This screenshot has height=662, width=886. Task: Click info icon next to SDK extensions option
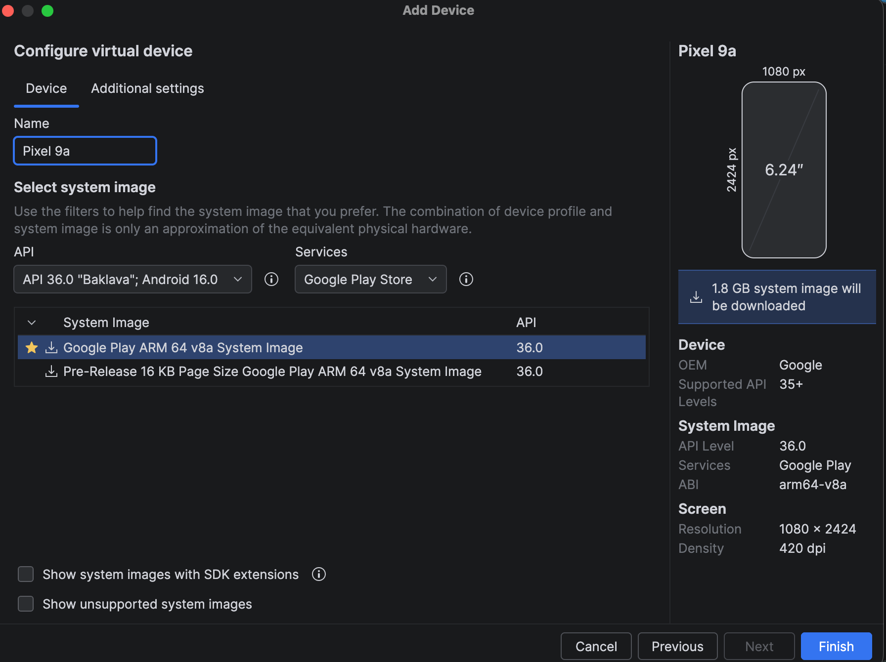(319, 574)
